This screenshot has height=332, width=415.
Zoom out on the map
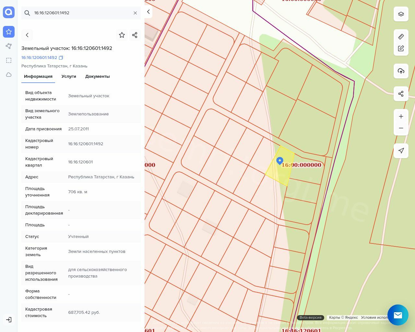point(401,128)
